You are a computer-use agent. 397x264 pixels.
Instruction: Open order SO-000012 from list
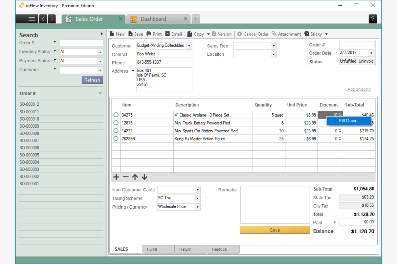click(x=61, y=104)
